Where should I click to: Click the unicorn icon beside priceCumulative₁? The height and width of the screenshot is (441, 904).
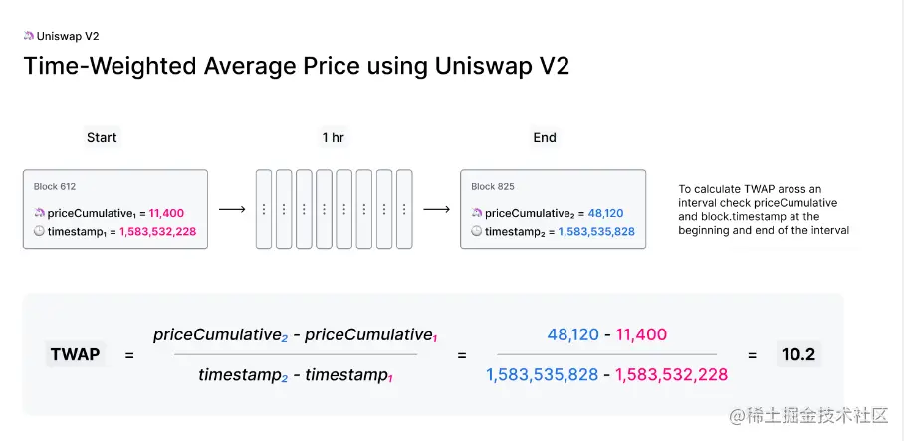pos(38,213)
